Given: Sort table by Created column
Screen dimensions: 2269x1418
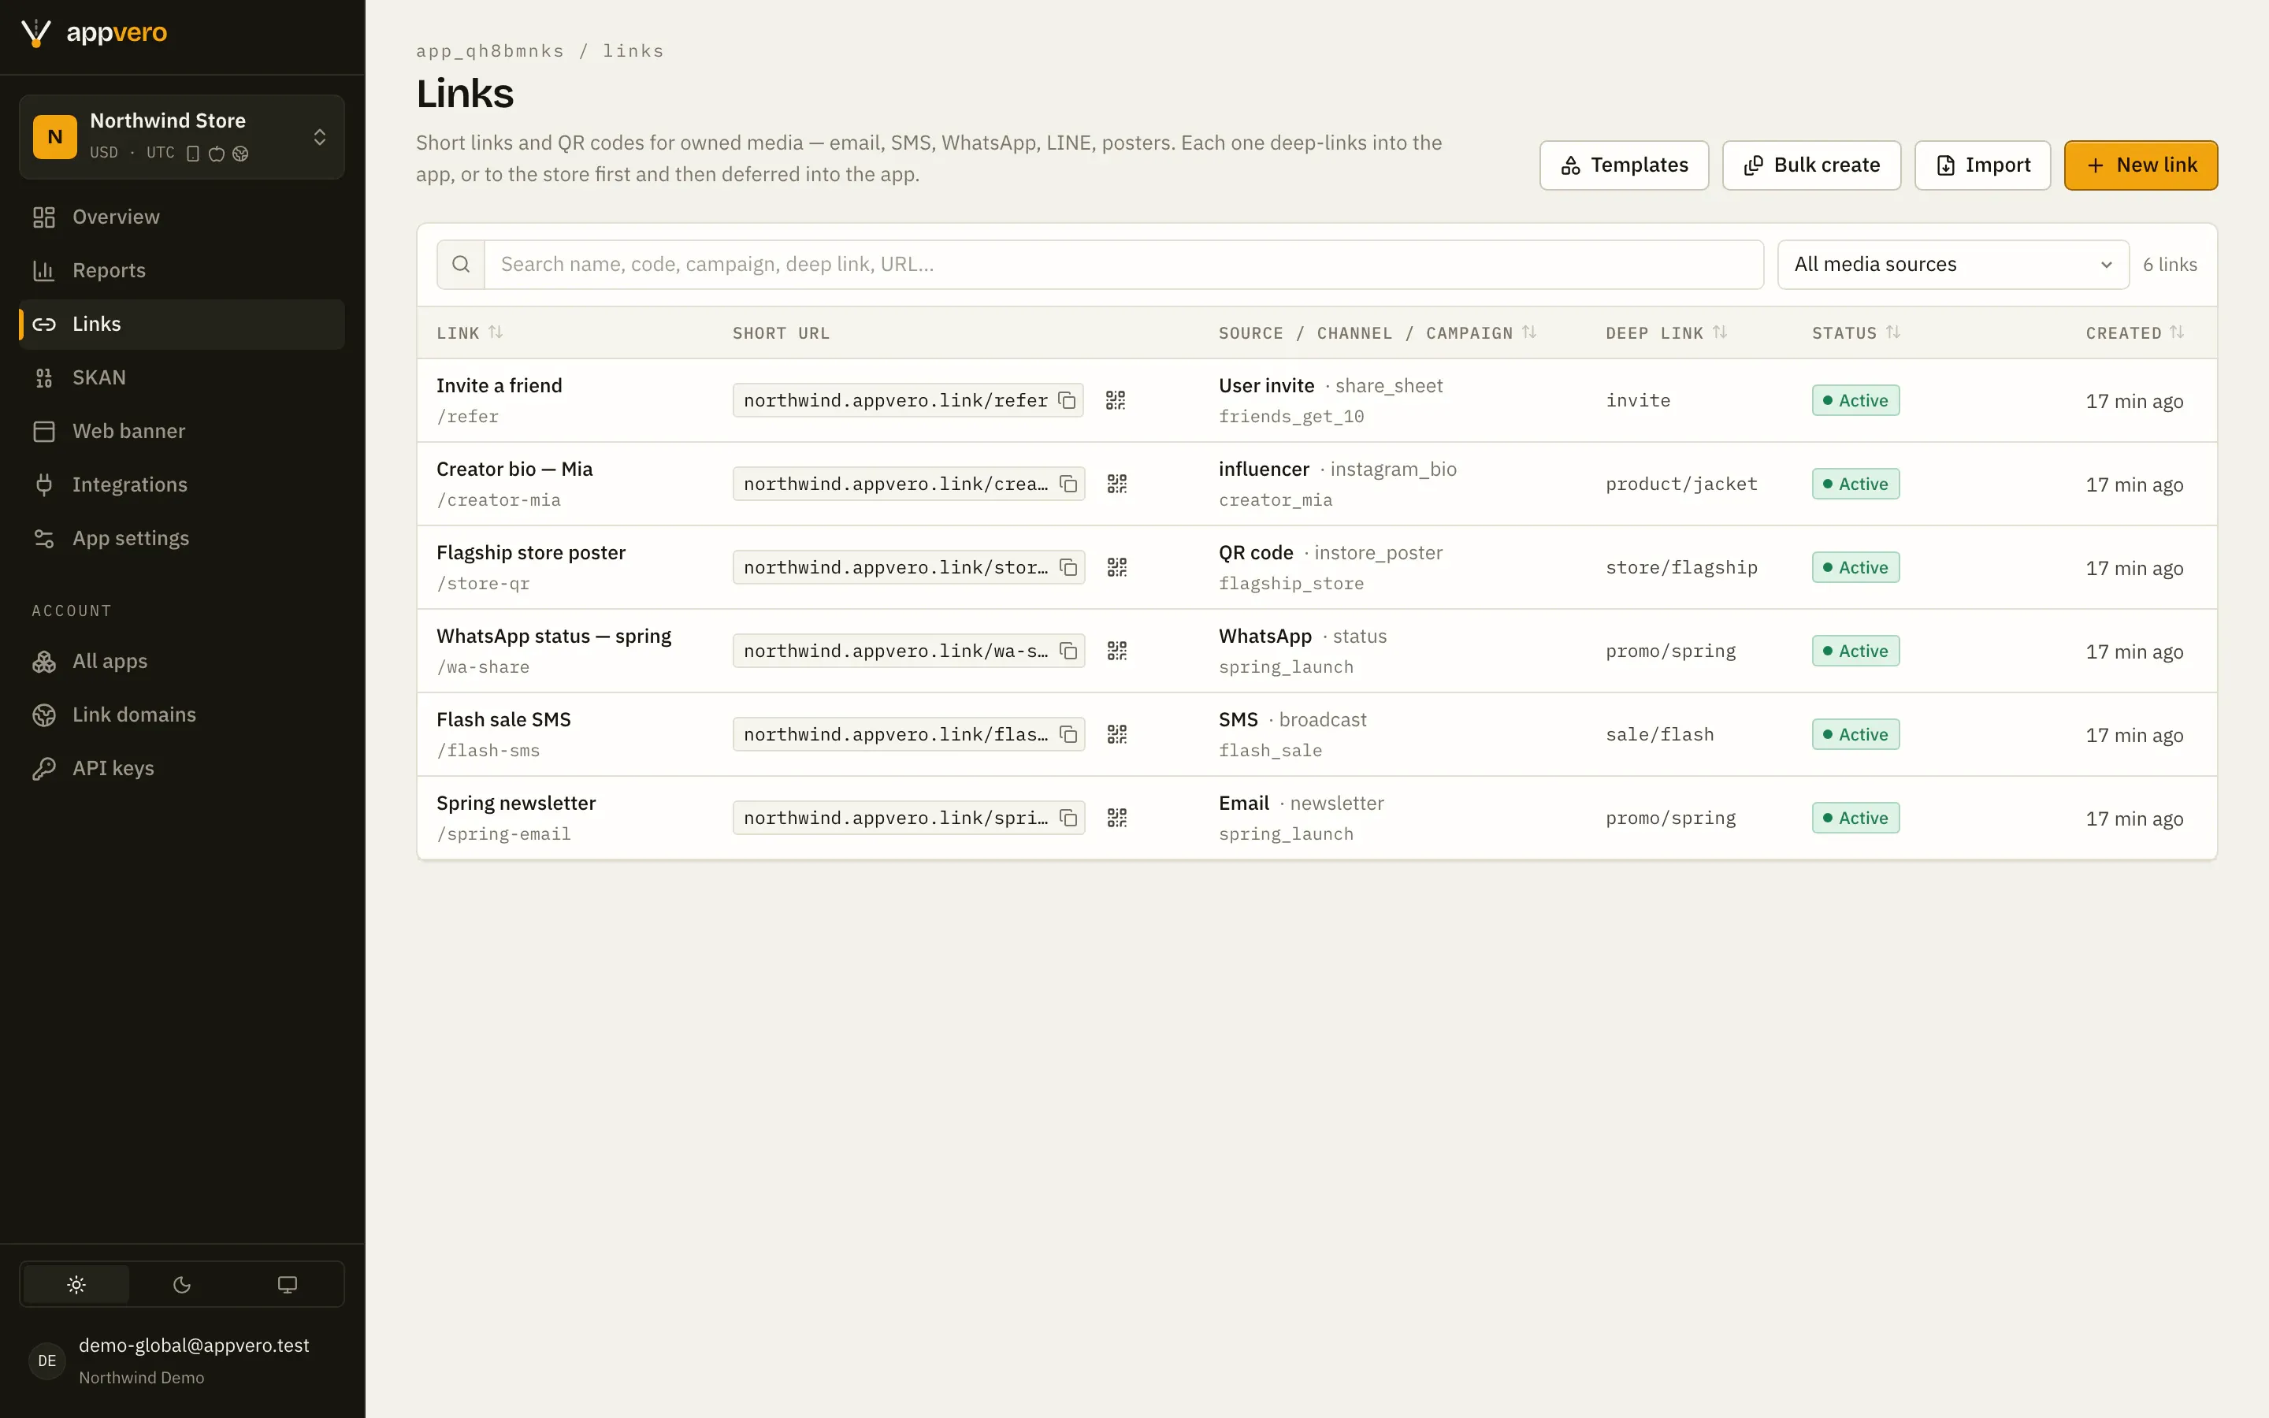Looking at the screenshot, I should tap(2135, 333).
